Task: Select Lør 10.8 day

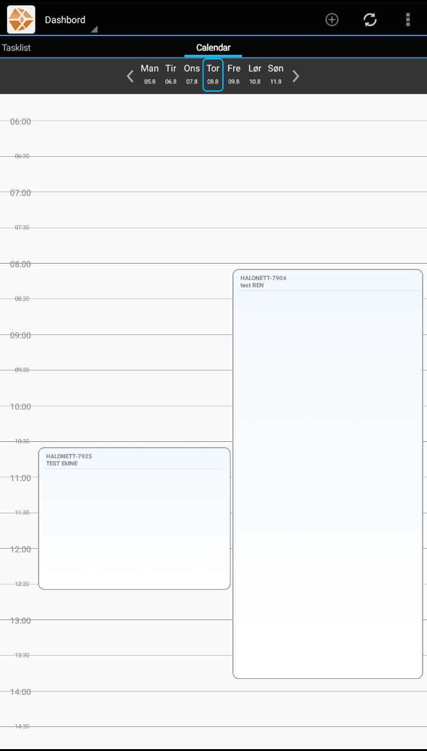Action: [255, 75]
